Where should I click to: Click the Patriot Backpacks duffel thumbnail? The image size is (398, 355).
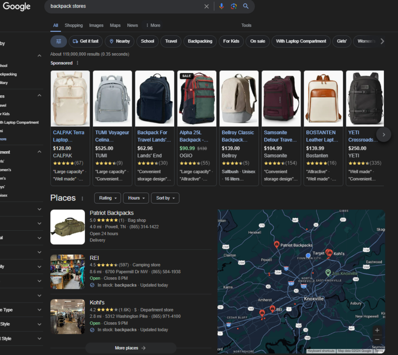click(67, 227)
